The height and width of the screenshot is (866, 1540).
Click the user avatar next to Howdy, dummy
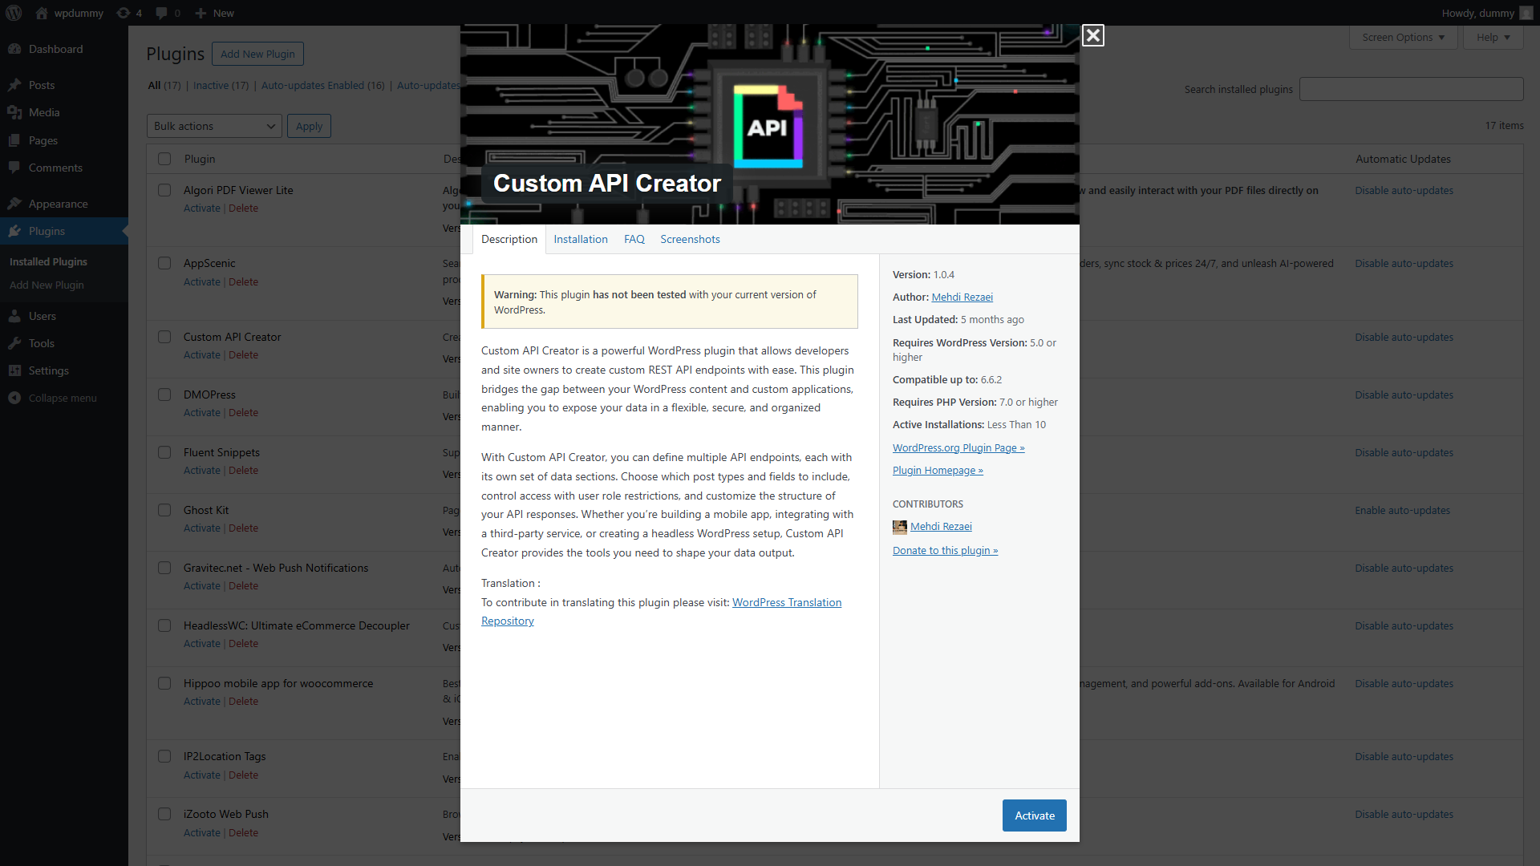1526,13
